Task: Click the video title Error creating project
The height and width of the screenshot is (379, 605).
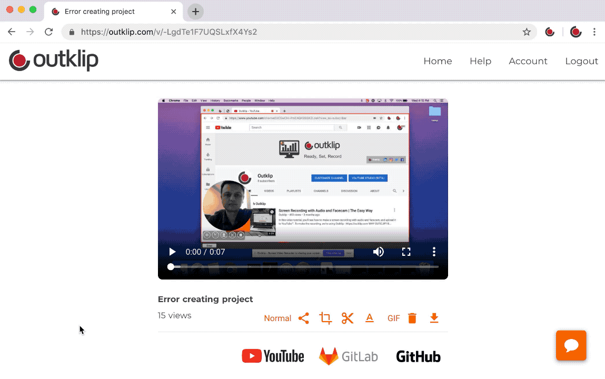Action: click(x=205, y=299)
